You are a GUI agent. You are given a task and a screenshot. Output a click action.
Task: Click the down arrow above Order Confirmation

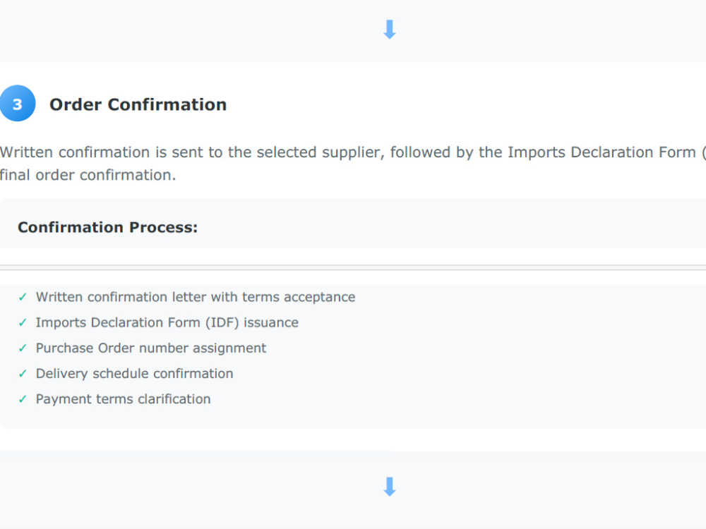(390, 30)
